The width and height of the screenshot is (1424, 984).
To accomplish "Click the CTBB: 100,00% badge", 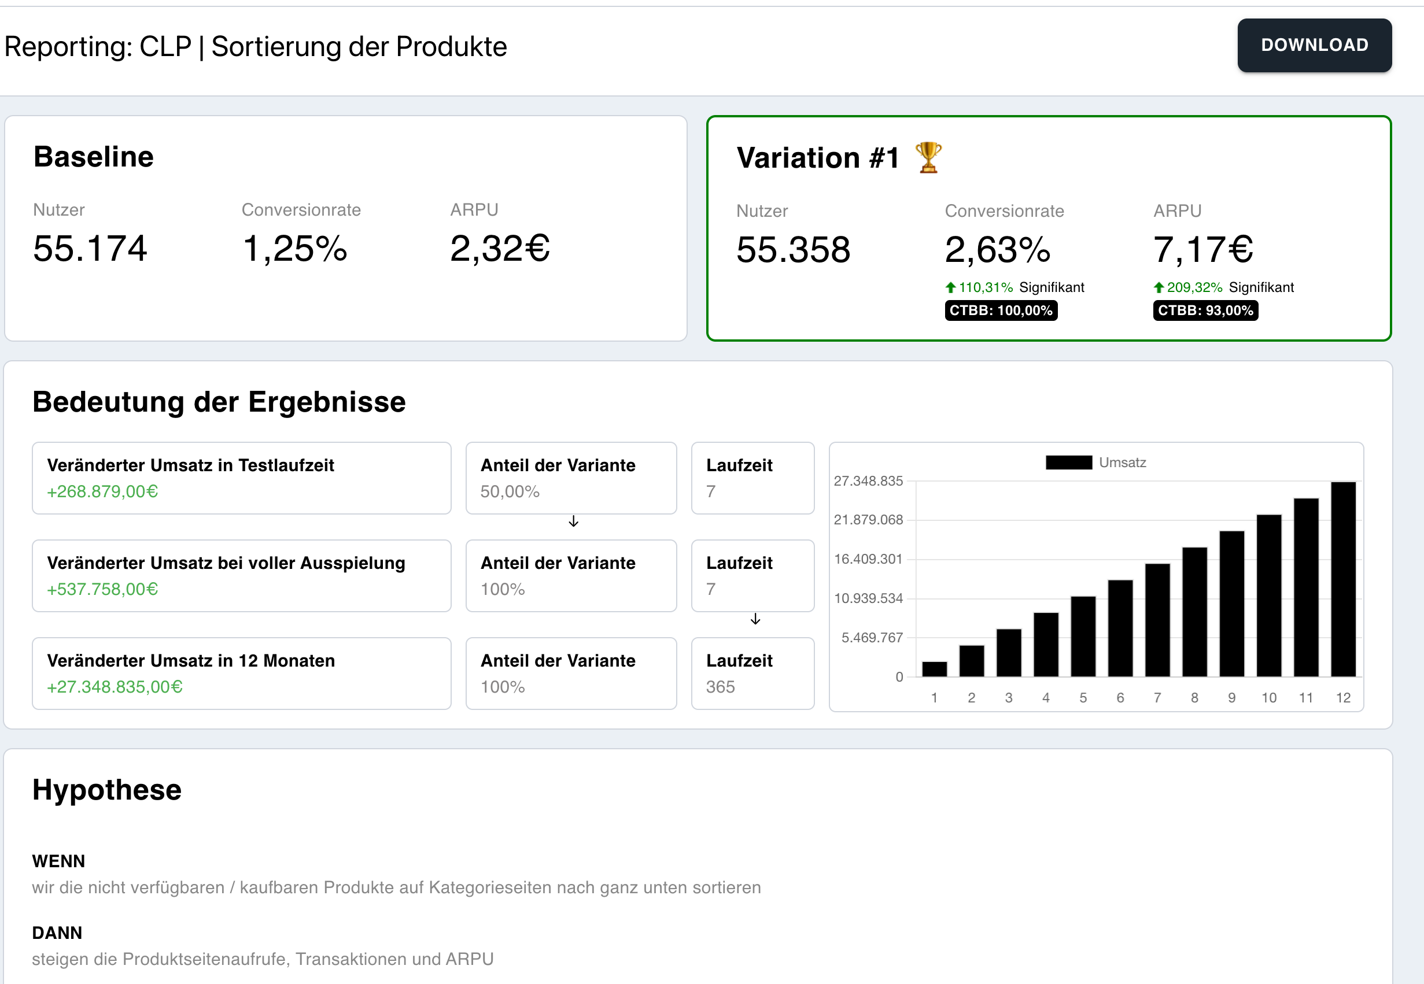I will tap(1000, 310).
